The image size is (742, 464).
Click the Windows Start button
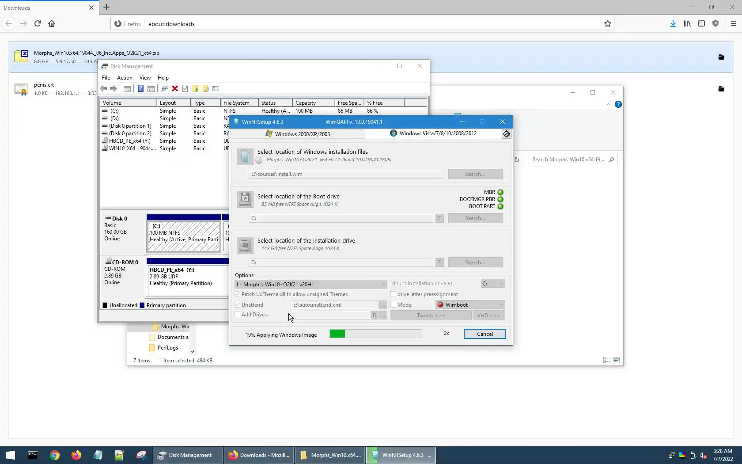11,455
